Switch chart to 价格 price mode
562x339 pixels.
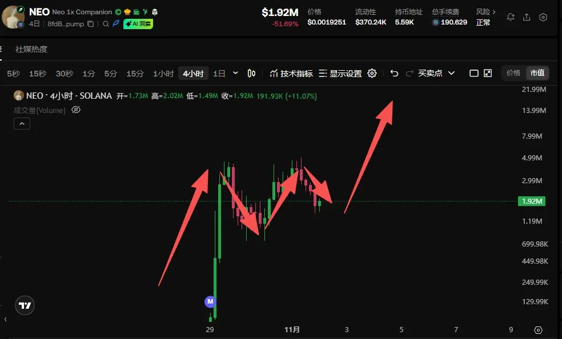tap(513, 73)
